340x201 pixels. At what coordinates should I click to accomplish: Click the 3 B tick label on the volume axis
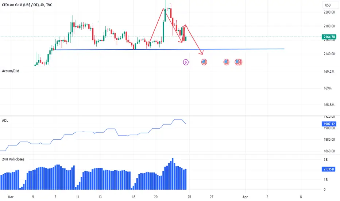[x=326, y=159]
